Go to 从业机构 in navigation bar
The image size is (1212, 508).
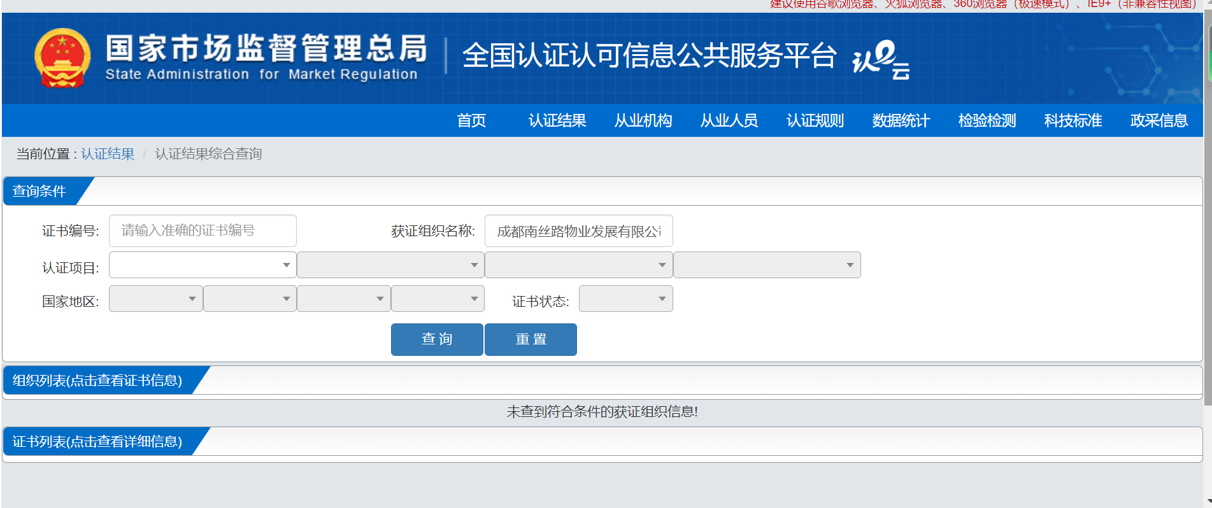click(643, 120)
